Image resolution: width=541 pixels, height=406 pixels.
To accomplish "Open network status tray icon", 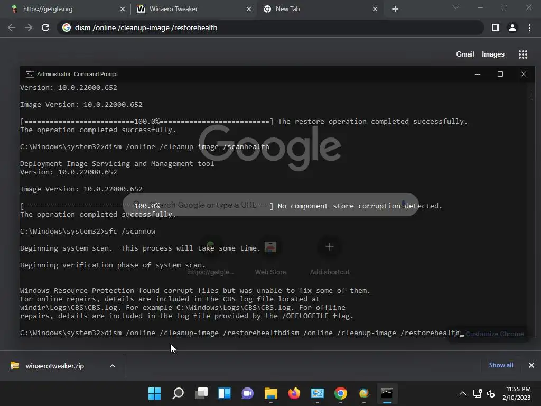I will [x=478, y=393].
